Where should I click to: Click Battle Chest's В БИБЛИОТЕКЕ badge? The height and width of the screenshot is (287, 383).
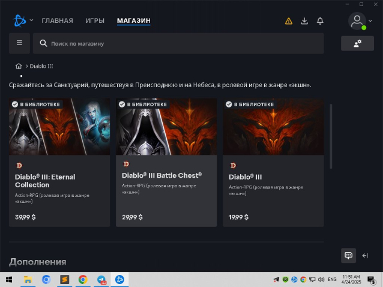pos(143,104)
